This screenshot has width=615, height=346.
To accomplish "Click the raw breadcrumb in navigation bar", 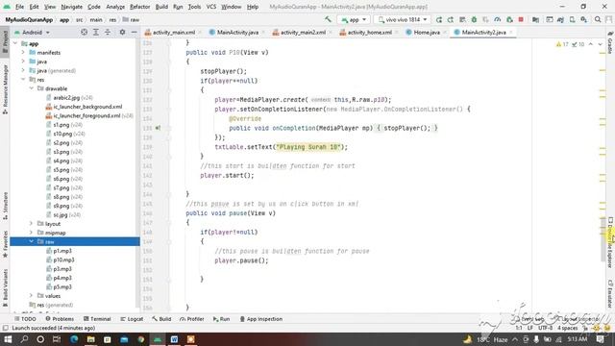I will 131,19.
